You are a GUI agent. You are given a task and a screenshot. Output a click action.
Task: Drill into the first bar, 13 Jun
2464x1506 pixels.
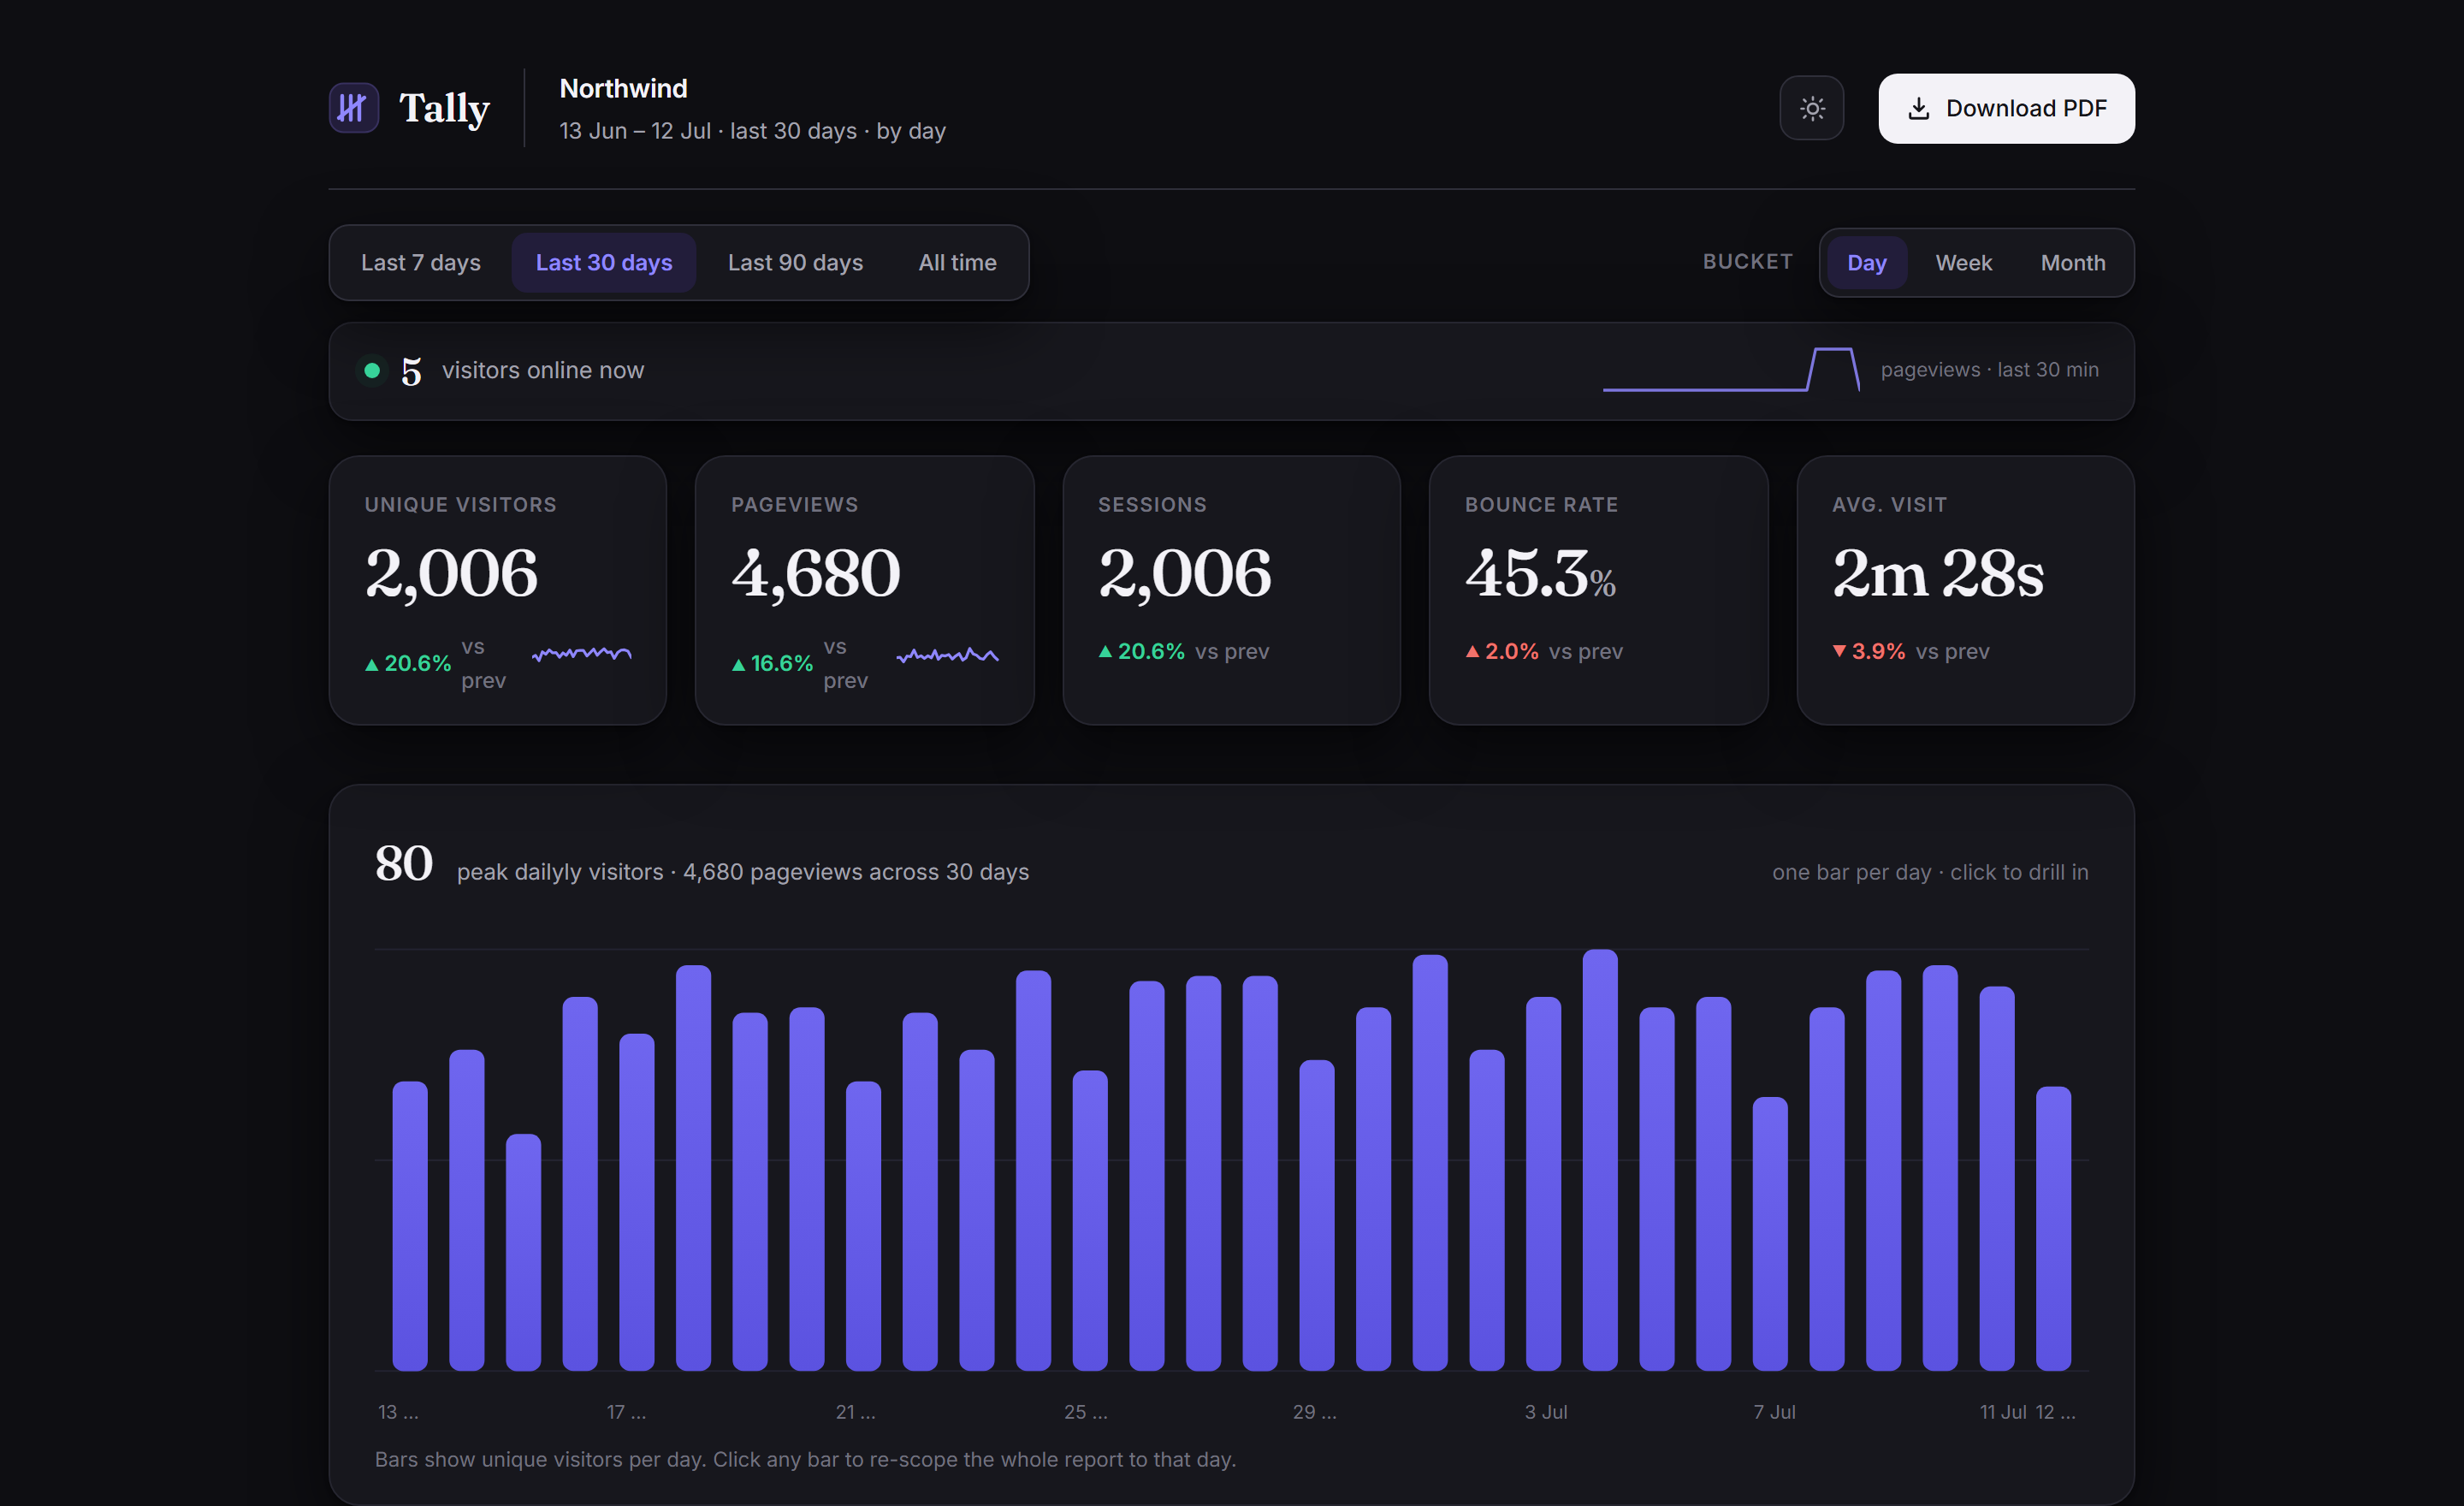(x=410, y=1225)
